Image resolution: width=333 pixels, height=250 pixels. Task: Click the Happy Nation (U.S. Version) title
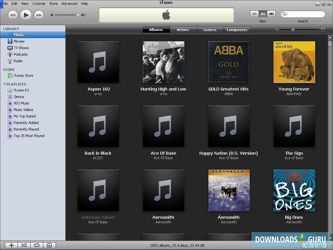click(x=229, y=153)
